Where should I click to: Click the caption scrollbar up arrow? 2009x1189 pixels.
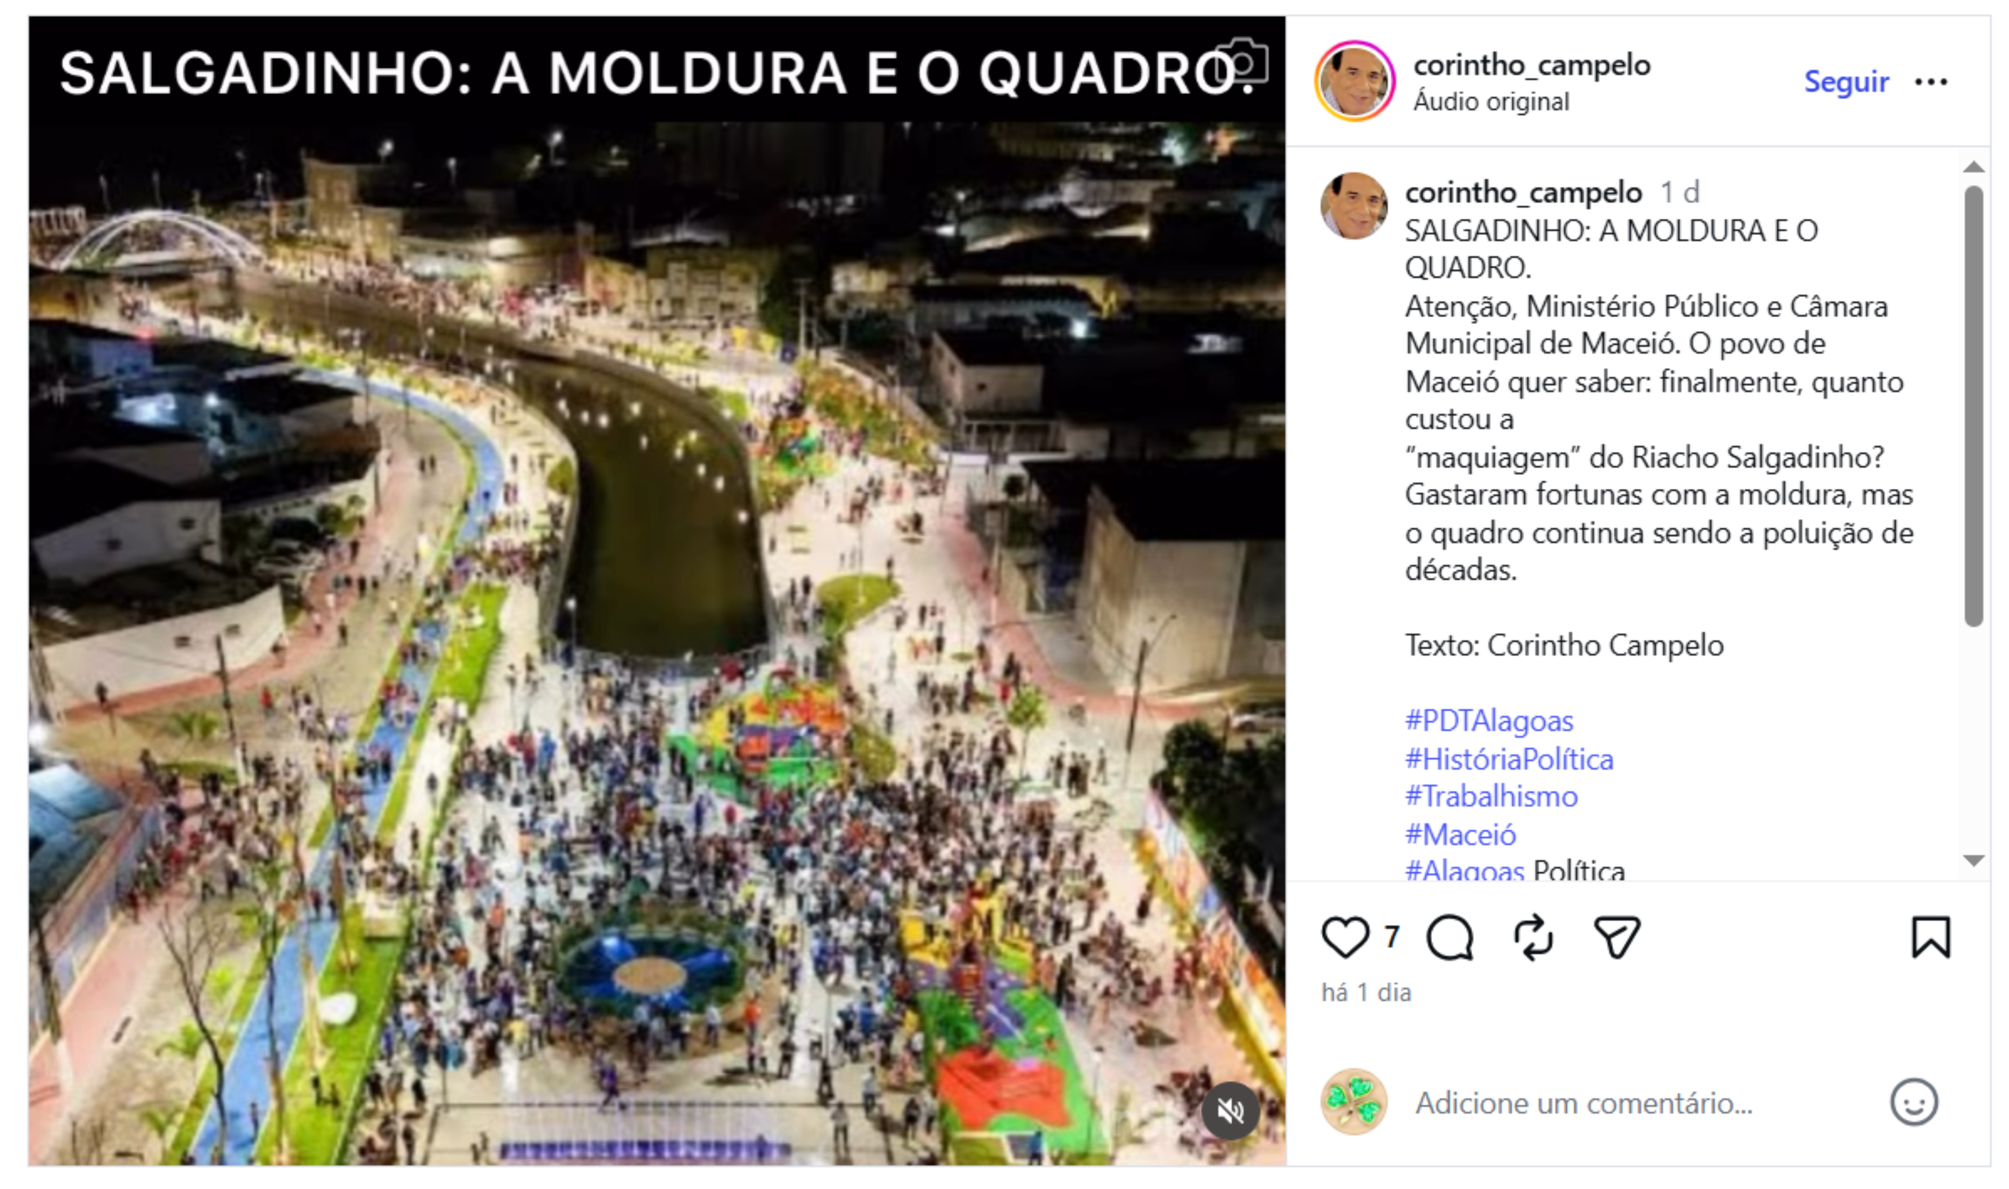(1974, 167)
